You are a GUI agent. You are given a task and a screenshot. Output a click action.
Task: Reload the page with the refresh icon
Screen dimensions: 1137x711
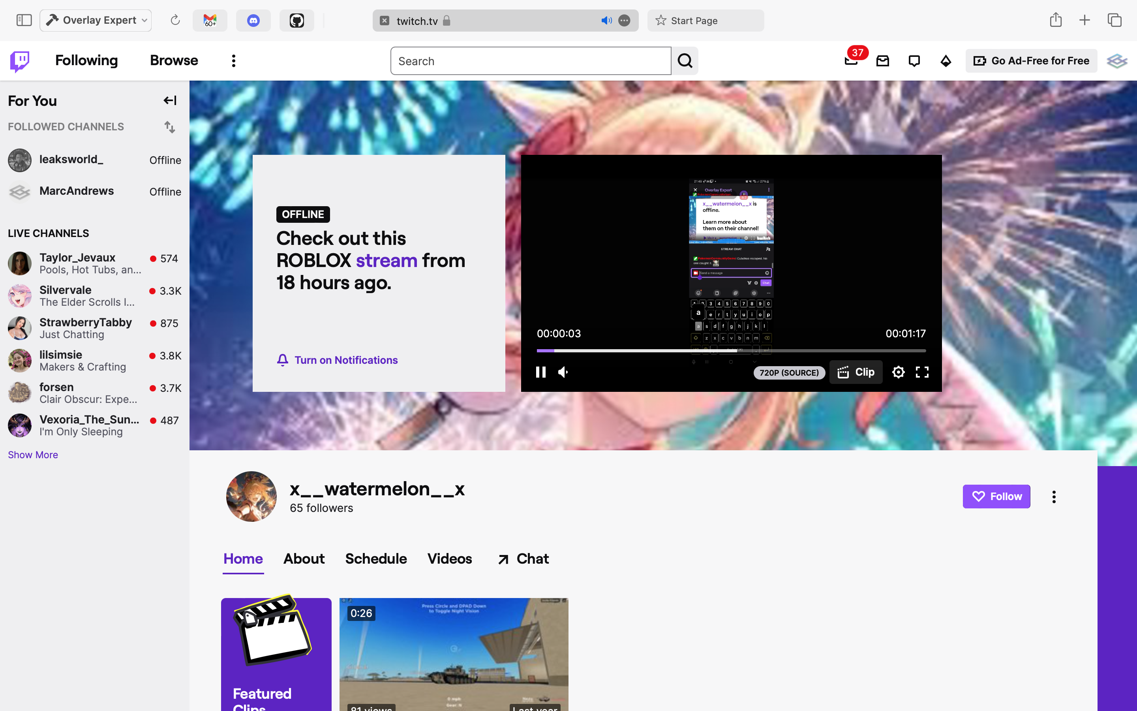[x=175, y=20]
